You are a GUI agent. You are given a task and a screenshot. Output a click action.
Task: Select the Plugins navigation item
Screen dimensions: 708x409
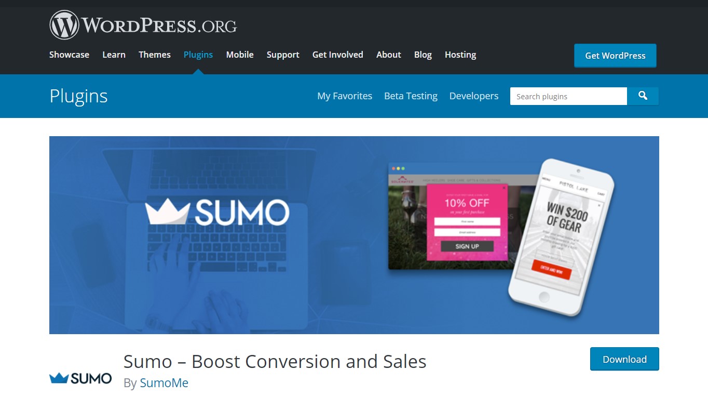point(198,55)
